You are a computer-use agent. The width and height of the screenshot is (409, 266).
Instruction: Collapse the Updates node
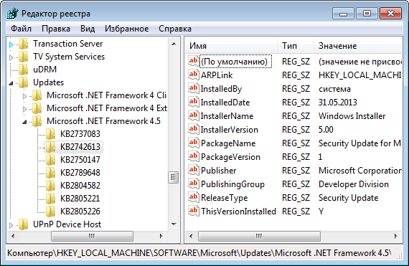click(11, 83)
